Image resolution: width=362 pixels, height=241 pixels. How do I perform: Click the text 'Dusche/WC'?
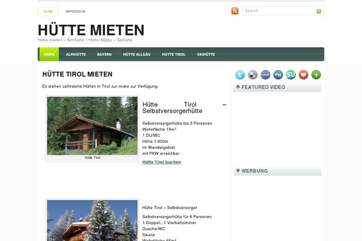point(153,229)
